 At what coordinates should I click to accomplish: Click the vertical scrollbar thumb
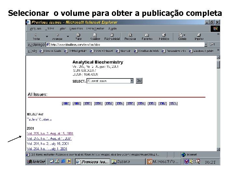pyautogui.click(x=218, y=64)
